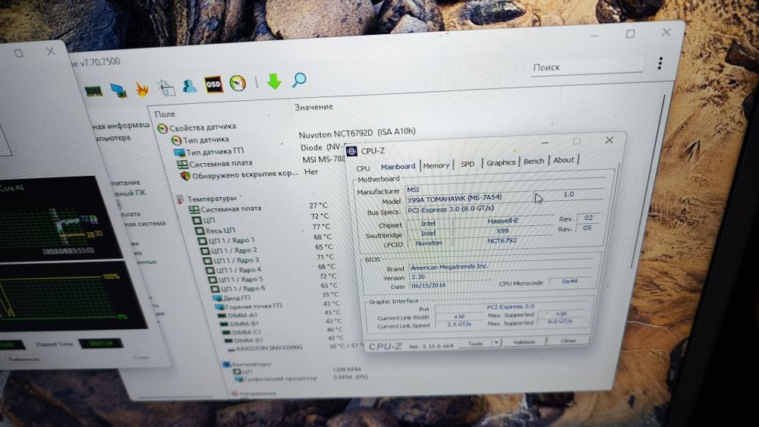
Task: Click the 'Поиск' search field in AIDA64
Action: 587,66
